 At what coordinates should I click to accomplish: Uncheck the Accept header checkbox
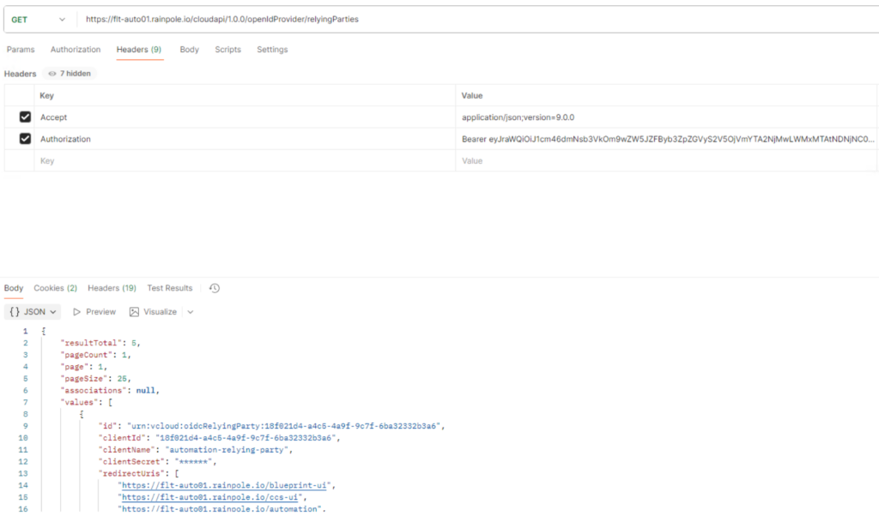(x=25, y=117)
